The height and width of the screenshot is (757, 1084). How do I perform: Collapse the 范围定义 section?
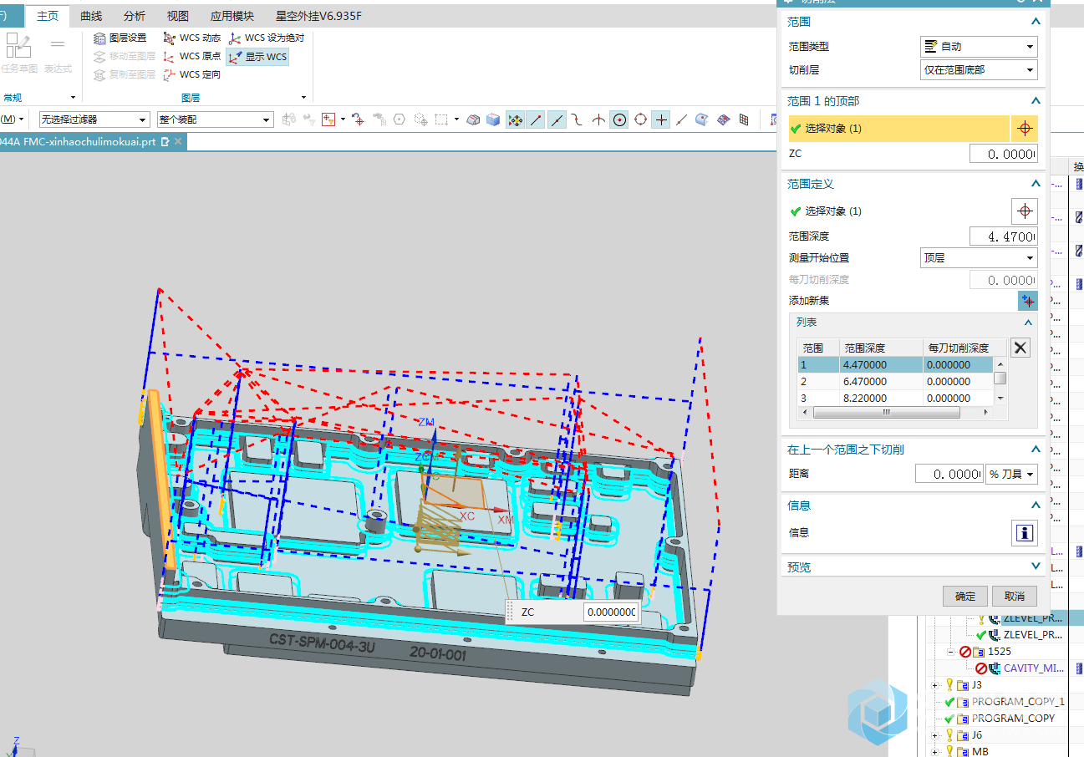coord(1036,184)
